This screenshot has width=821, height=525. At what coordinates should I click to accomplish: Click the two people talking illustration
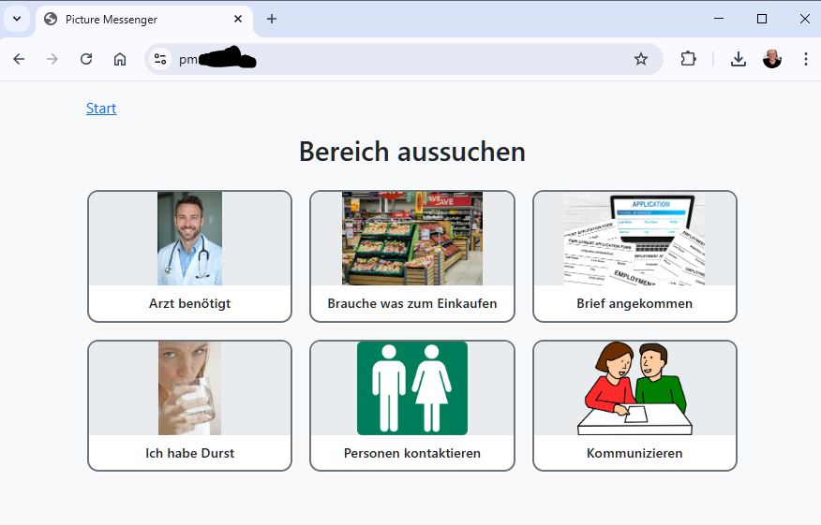click(x=634, y=388)
